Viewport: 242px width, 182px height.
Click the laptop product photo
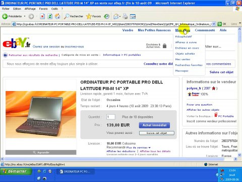(41, 115)
